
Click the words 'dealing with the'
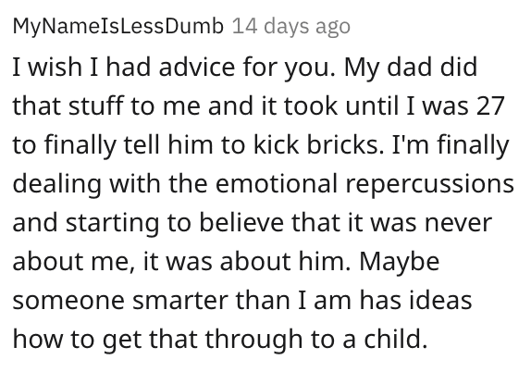110,184
